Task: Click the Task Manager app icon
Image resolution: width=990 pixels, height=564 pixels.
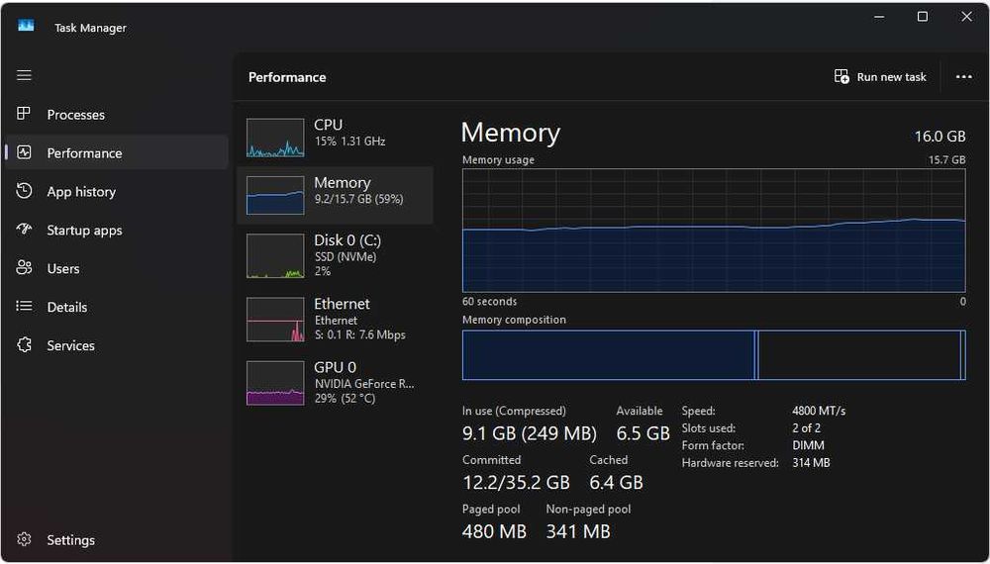Action: coord(26,27)
